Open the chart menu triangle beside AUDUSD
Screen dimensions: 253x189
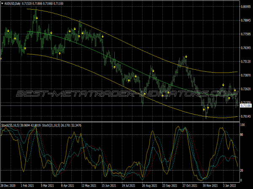tap(3, 3)
